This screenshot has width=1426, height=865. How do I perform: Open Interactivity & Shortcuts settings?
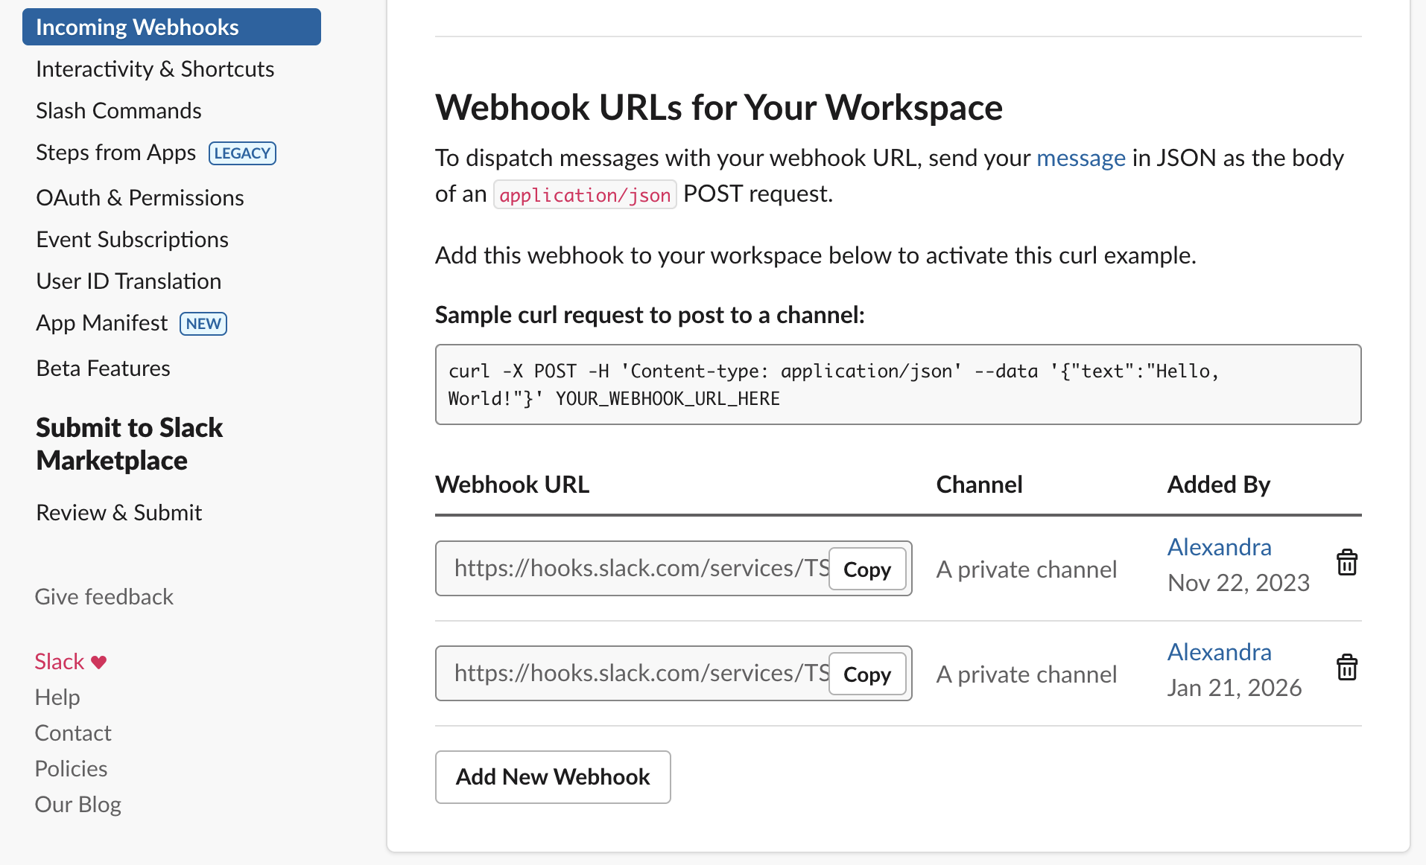154,68
